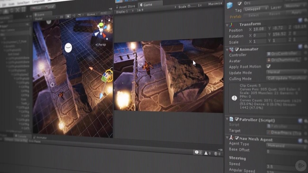Click the Patroller script icon
The height and width of the screenshot is (173, 308).
pyautogui.click(x=231, y=119)
